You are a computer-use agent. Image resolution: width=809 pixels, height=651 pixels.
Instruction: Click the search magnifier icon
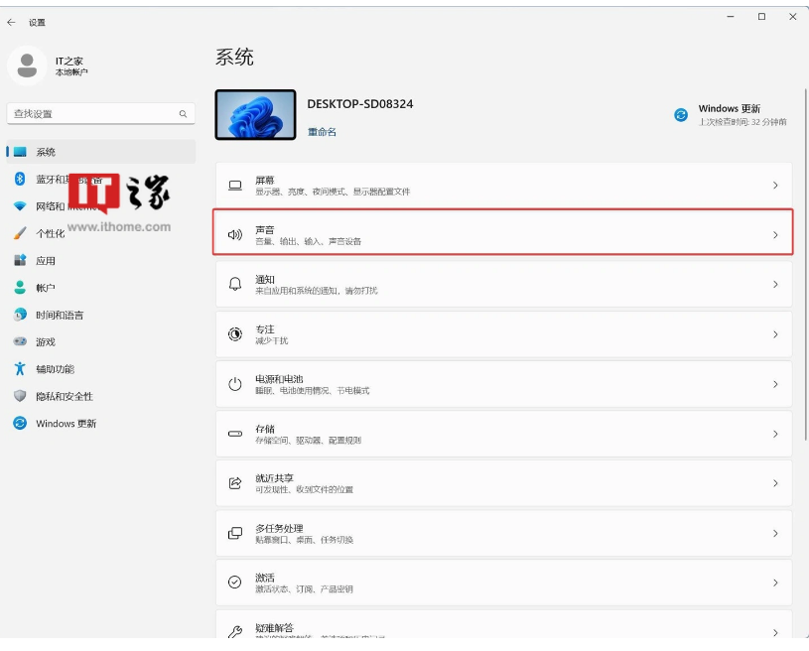(x=183, y=114)
